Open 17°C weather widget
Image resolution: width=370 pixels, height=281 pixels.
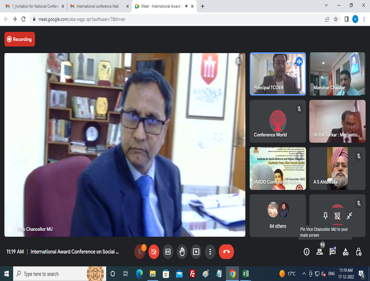click(x=287, y=273)
